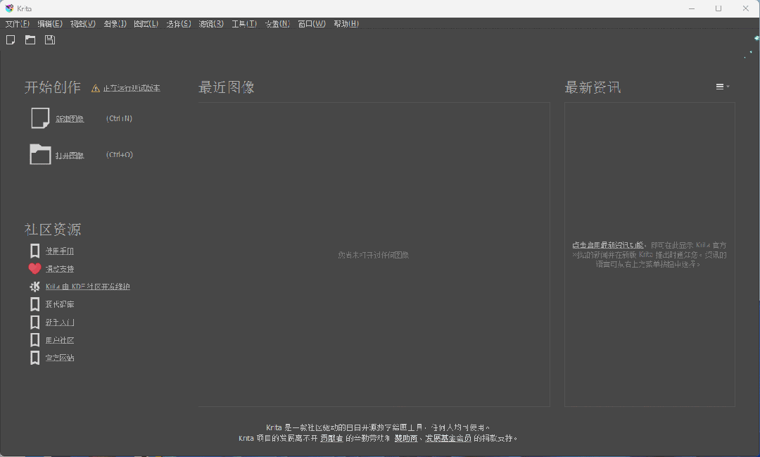Viewport: 760px width, 457px height.
Task: Open the 图像(I) menu
Action: click(115, 24)
